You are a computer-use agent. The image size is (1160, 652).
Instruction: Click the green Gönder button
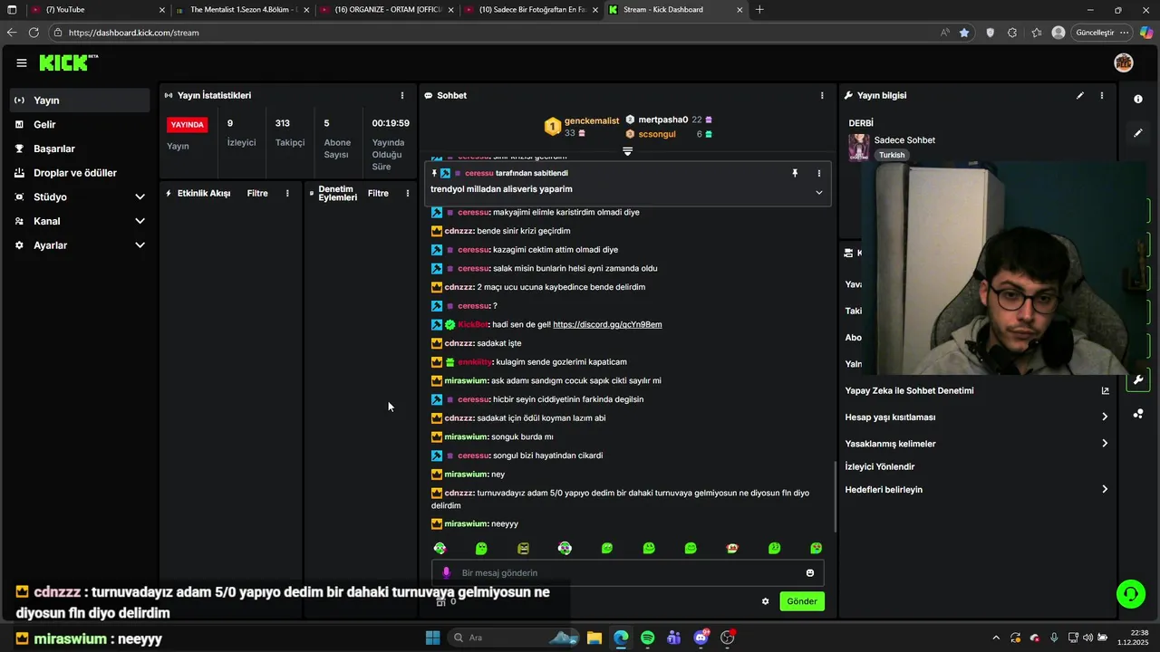click(x=802, y=601)
